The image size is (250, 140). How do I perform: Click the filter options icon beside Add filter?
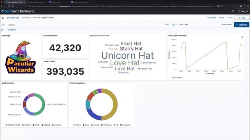pyautogui.click(x=2, y=30)
